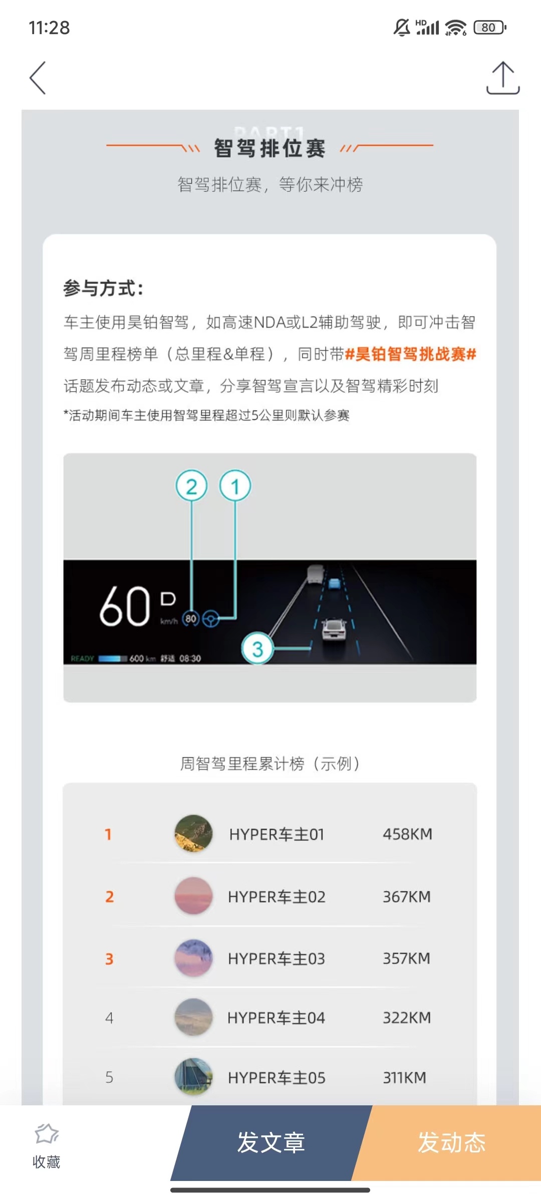Click the 发动态 button
This screenshot has width=541, height=1202.
point(451,1143)
